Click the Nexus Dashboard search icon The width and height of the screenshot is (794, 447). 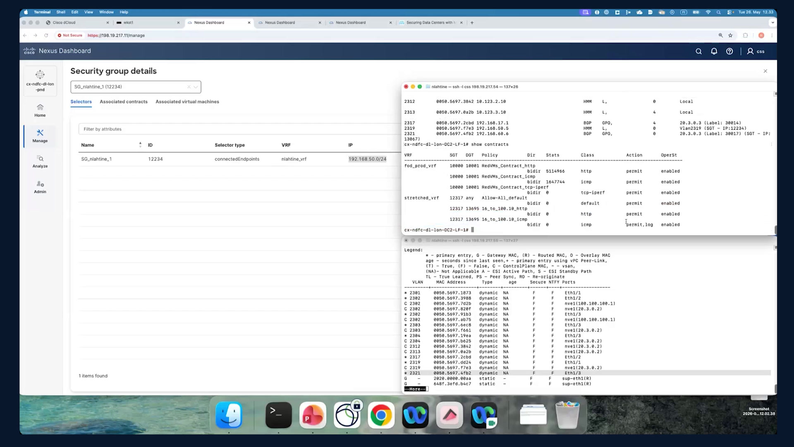click(698, 51)
